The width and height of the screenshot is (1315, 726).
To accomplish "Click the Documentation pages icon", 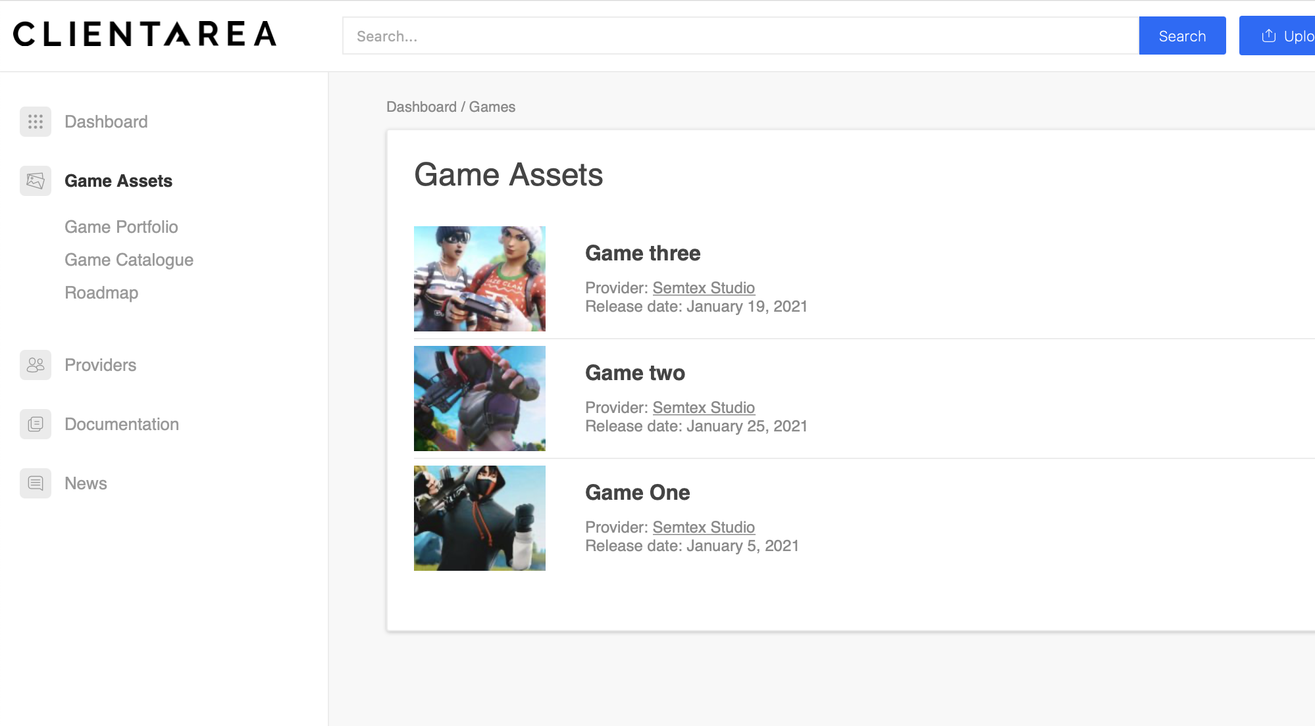I will [36, 424].
